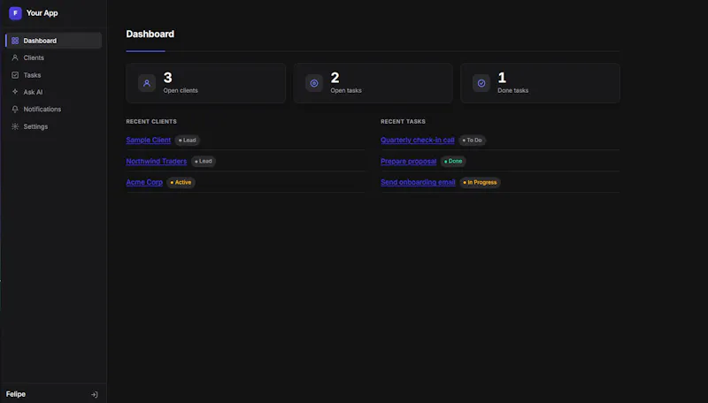Open the Sample Client link
Image resolution: width=708 pixels, height=403 pixels.
click(149, 141)
